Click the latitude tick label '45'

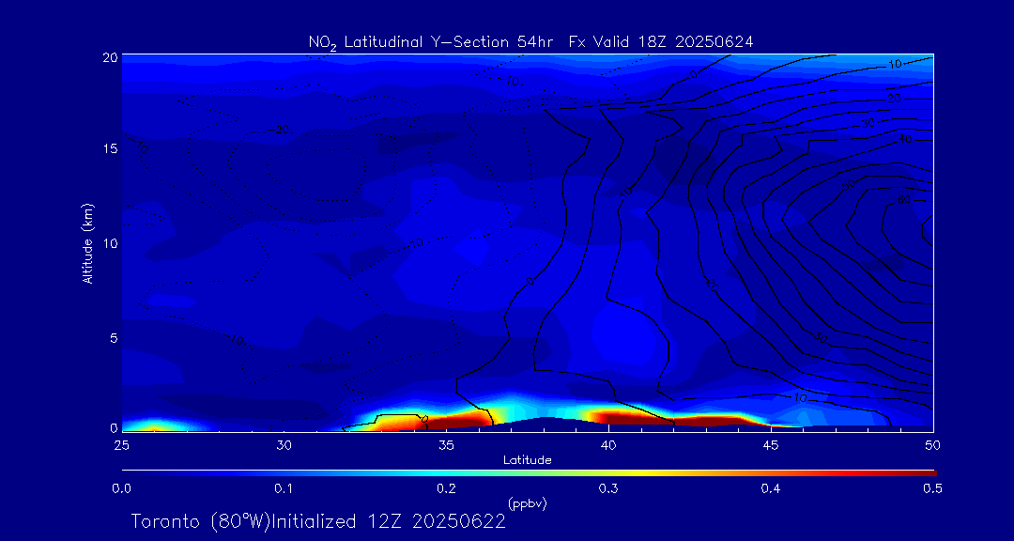771,445
